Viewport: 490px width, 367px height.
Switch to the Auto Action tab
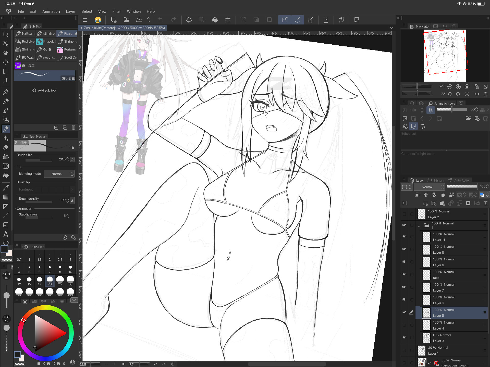[x=459, y=180]
